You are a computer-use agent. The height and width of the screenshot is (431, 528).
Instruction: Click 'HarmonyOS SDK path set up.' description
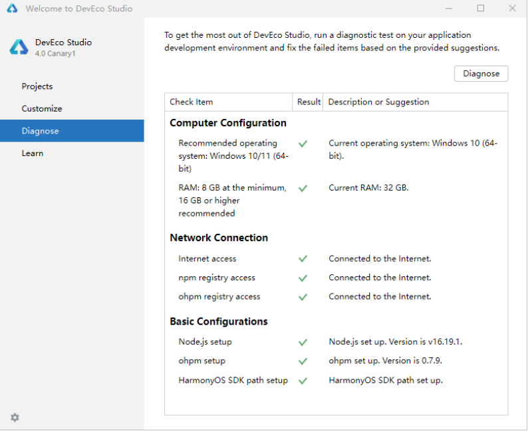386,381
